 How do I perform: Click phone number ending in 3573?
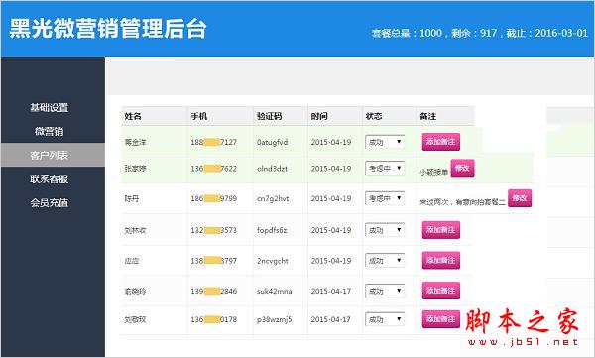[213, 230]
